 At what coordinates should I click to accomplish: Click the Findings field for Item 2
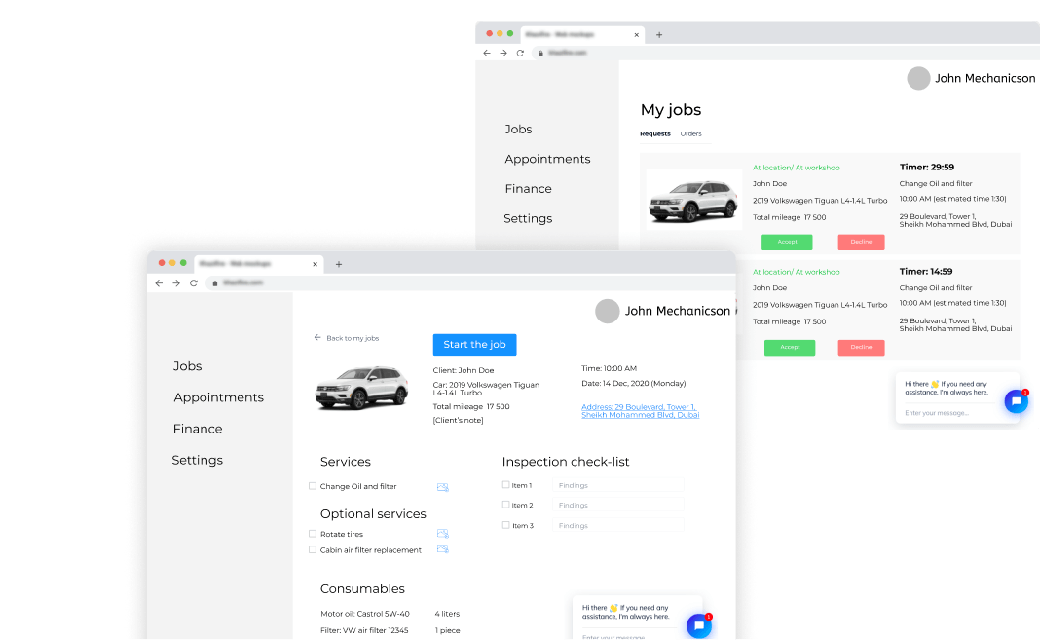tap(617, 506)
